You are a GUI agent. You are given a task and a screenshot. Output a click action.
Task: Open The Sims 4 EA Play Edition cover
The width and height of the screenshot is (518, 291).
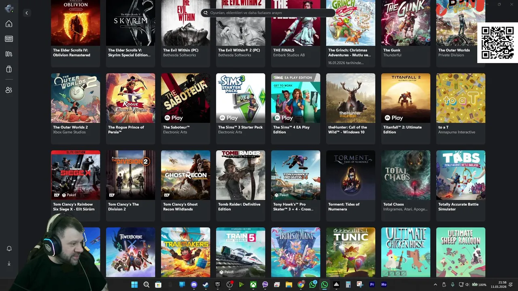(295, 98)
